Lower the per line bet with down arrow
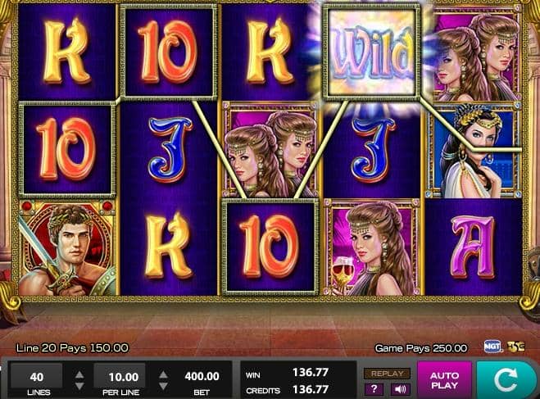This screenshot has height=399, width=540. tap(164, 386)
